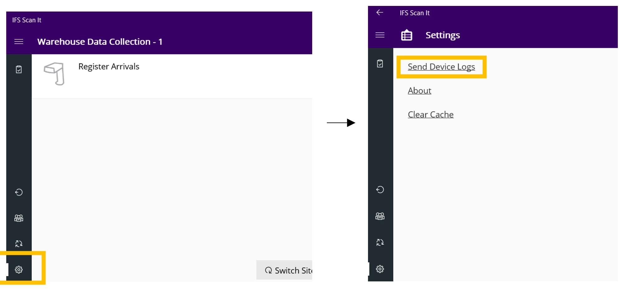This screenshot has width=644, height=292.
Task: Click settings gear in Settings screen sidebar
Action: coord(380,269)
